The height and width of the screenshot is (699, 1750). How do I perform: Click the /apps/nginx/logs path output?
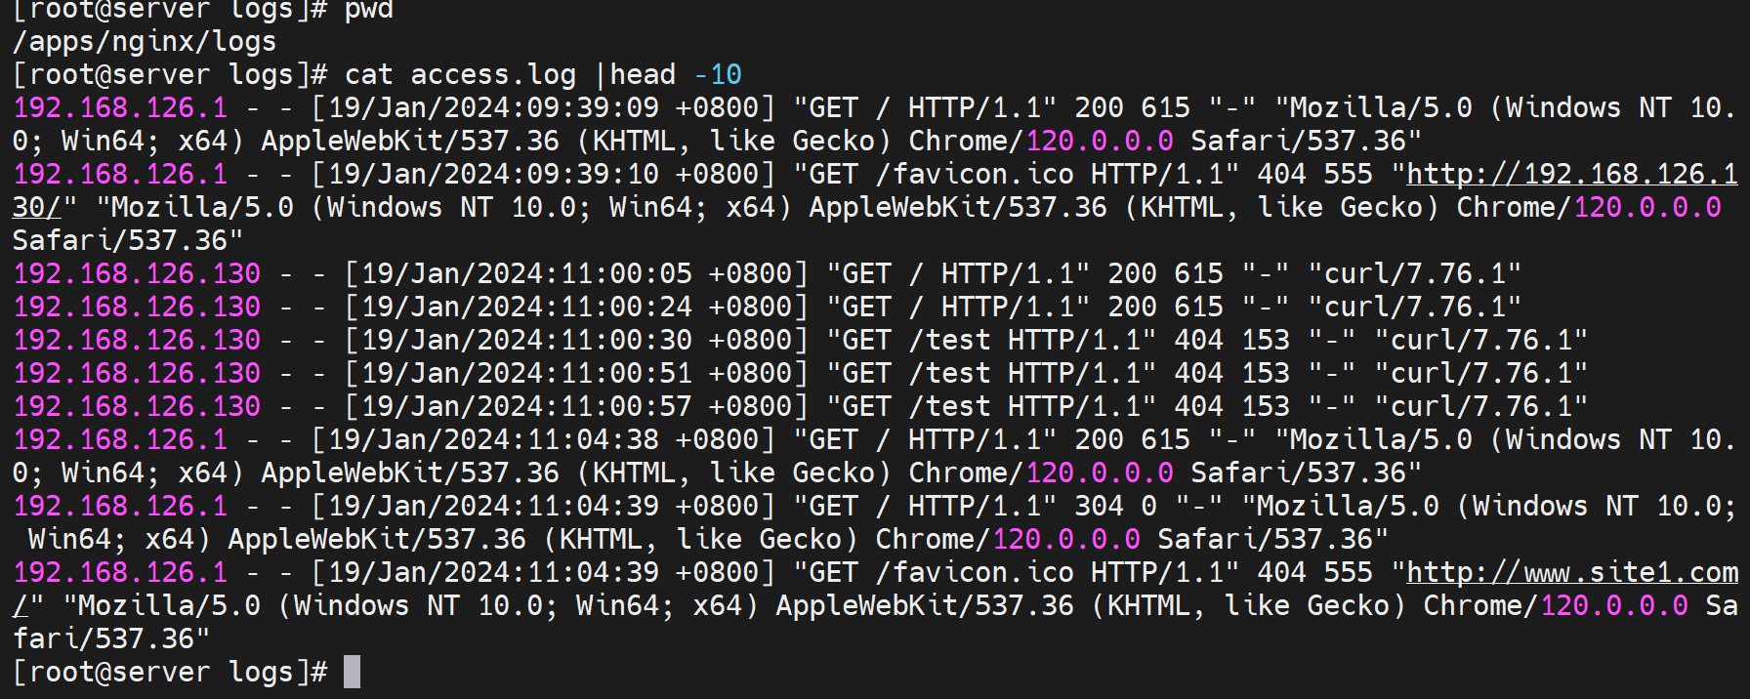145,42
